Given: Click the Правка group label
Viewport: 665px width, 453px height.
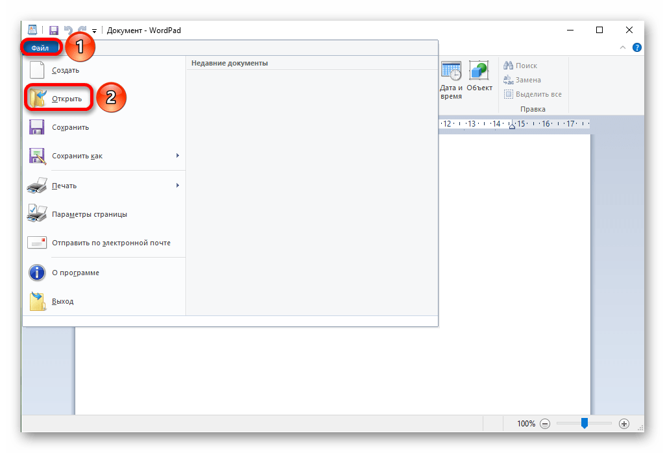Looking at the screenshot, I should coord(533,109).
